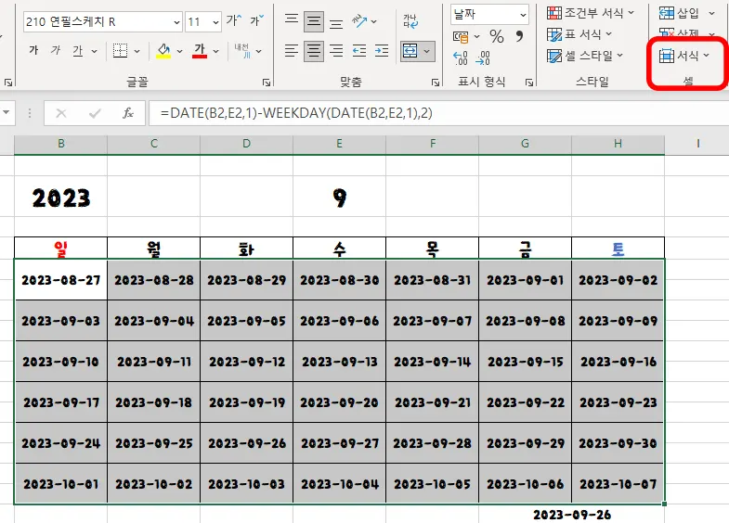Decrease font size with the smaller 가 icon
729x523 pixels.
click(256, 21)
